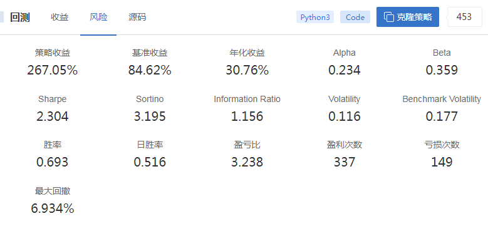The width and height of the screenshot is (488, 241).
Task: Click the 亏损次数 value 149
Action: (x=442, y=162)
